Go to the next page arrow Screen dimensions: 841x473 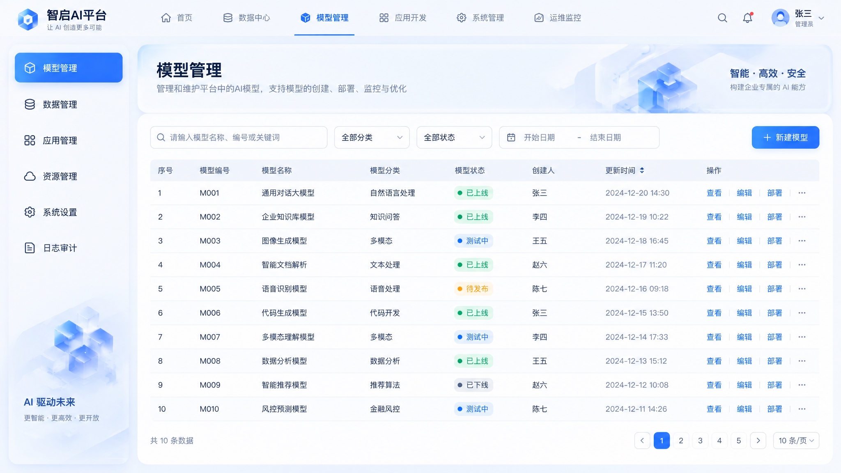pos(758,441)
